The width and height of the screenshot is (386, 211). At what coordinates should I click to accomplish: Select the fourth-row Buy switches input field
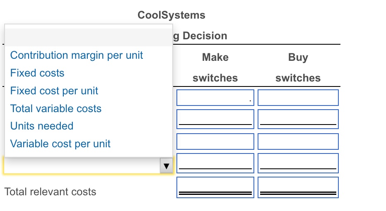pyautogui.click(x=298, y=163)
